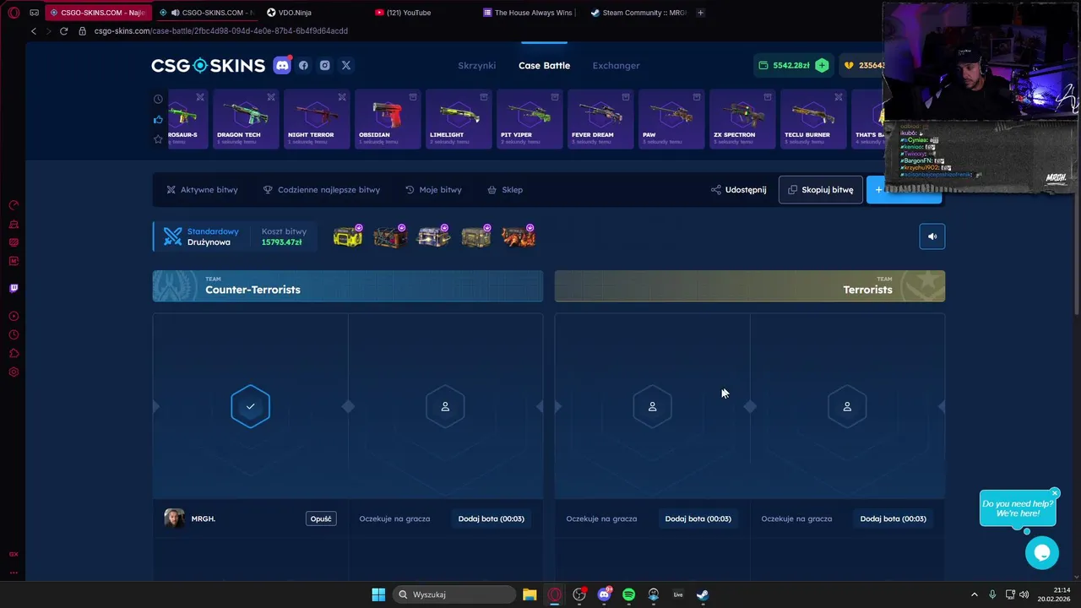Switch to Moje bitwy tab
This screenshot has width=1081, height=608.
(433, 190)
